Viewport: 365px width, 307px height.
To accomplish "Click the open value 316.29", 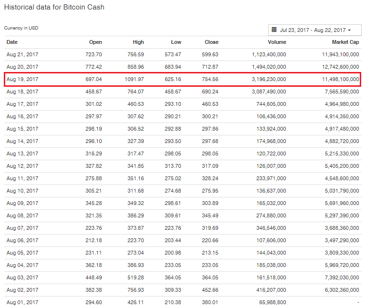I will click(x=94, y=153).
